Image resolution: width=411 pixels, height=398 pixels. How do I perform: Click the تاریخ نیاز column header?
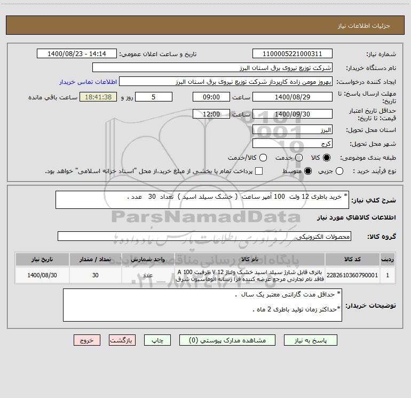42,259
